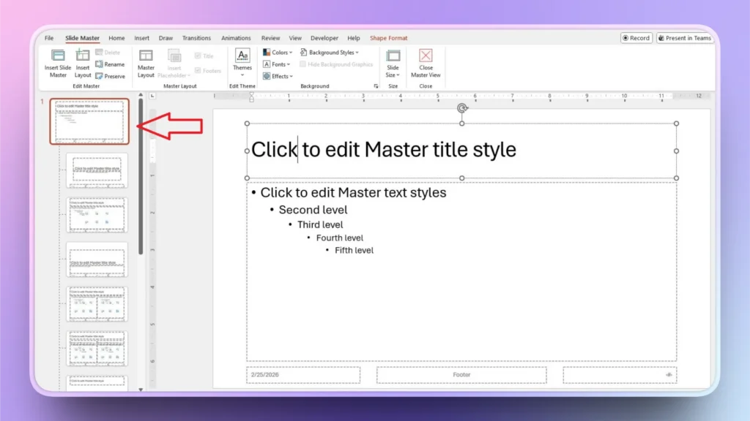Click the Effects icon in Background group
This screenshot has height=421, width=750.
coord(278,75)
